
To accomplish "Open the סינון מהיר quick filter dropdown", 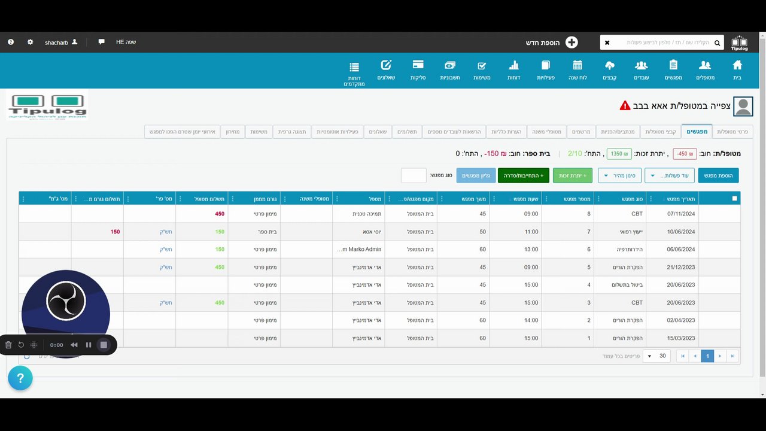I will tap(620, 175).
